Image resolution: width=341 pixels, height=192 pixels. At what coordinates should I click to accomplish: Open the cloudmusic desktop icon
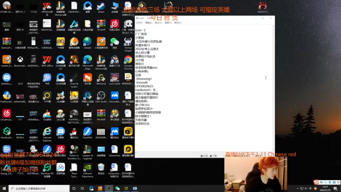click(x=6, y=115)
